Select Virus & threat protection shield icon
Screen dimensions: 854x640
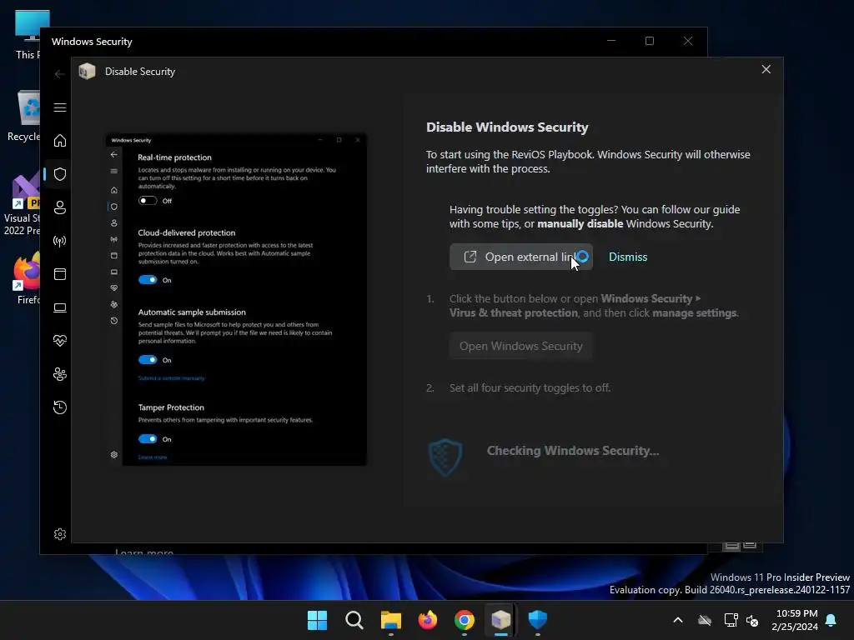coord(60,174)
